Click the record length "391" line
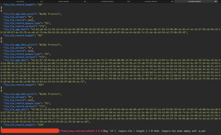Viewport: 221px width, 135px height. point(23,85)
